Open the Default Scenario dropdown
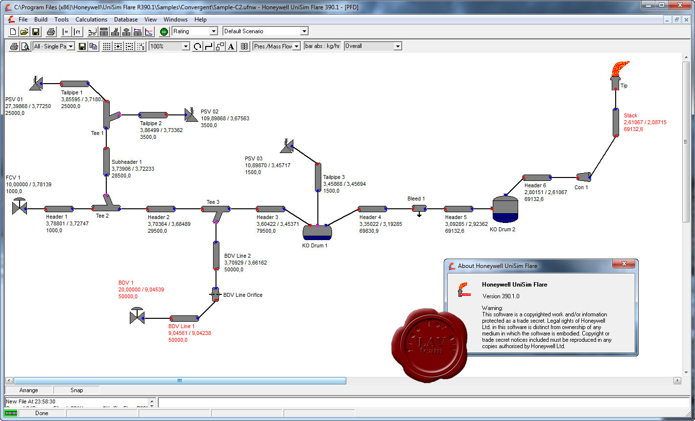This screenshot has height=421, width=695. (304, 31)
